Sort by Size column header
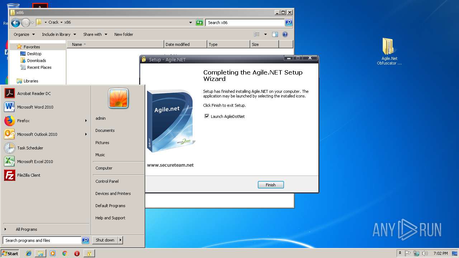This screenshot has height=258, width=459. [x=264, y=44]
